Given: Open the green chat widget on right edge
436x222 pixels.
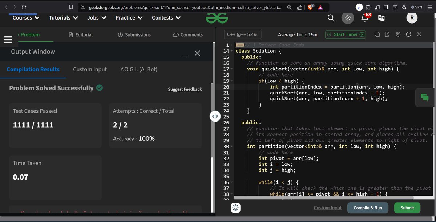Looking at the screenshot, I should pyautogui.click(x=424, y=97).
